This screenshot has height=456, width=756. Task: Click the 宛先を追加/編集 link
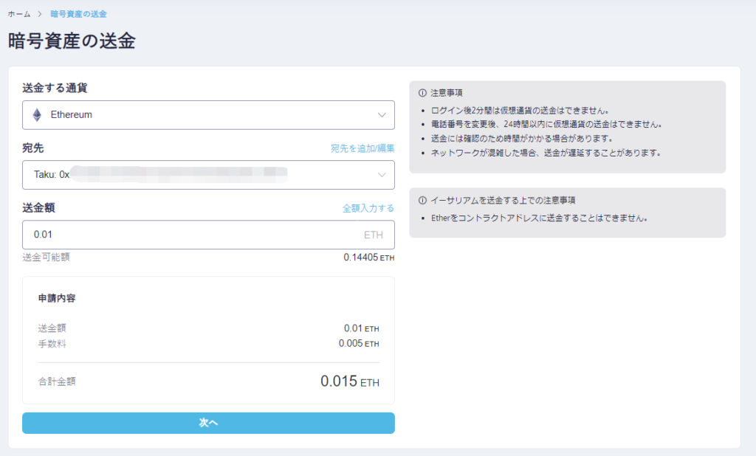[362, 148]
